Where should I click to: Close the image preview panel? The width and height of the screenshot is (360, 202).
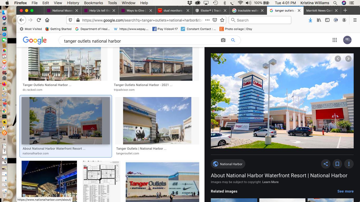point(216,59)
